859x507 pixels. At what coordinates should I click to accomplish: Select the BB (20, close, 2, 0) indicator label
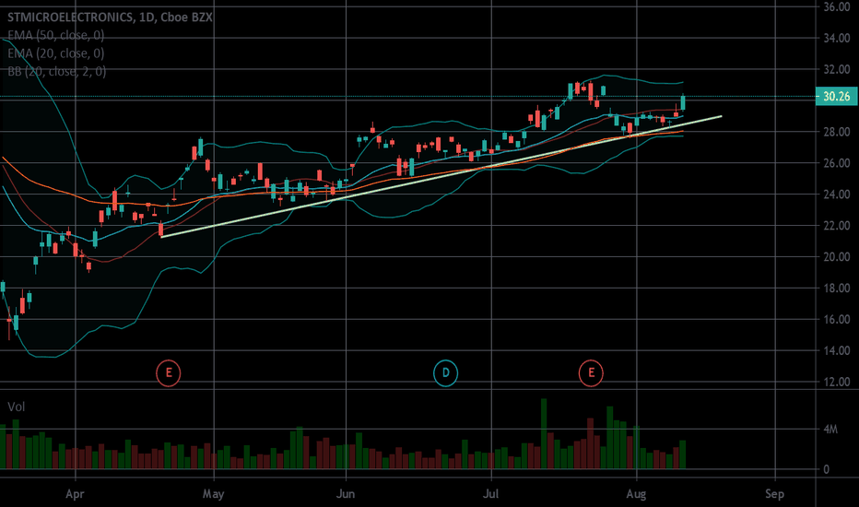(x=57, y=71)
